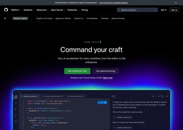This screenshot has width=183, height=130.
Task: Close the inactive runner-service.ts editor tab
Action: [x=84, y=96]
